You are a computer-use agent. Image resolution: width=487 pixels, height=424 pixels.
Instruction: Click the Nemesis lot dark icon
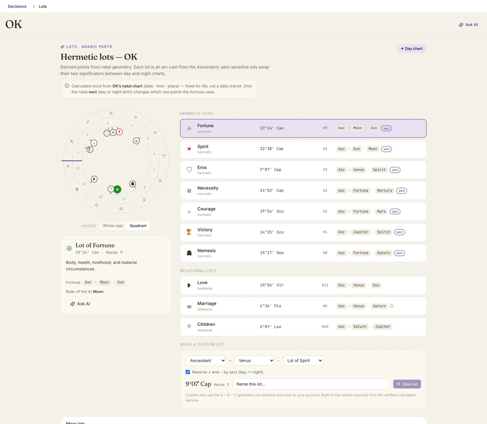point(189,253)
